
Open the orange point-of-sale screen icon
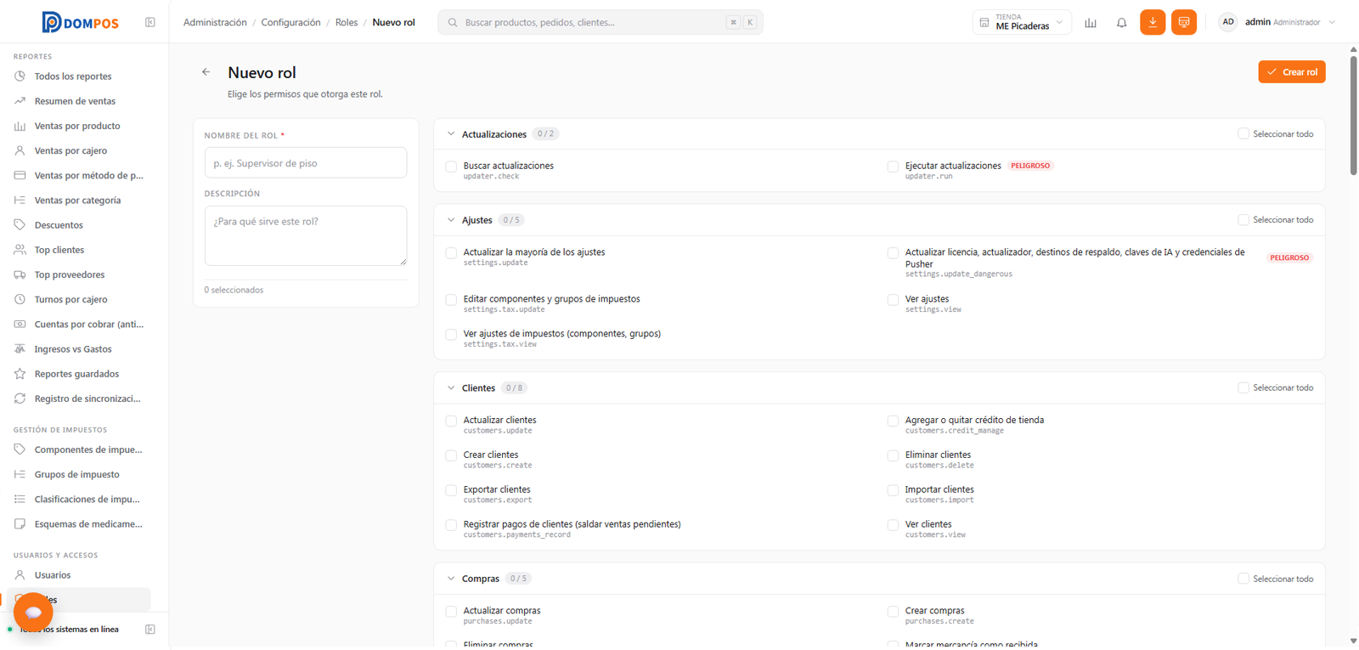pos(1184,22)
